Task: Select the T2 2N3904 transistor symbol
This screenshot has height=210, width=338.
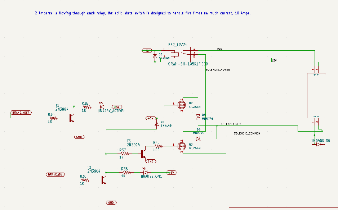Action: tap(104, 180)
